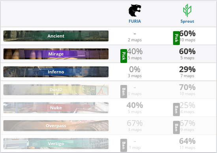
Task: Click FURIA's 0% win rate on Inferno
Action: pyautogui.click(x=135, y=69)
